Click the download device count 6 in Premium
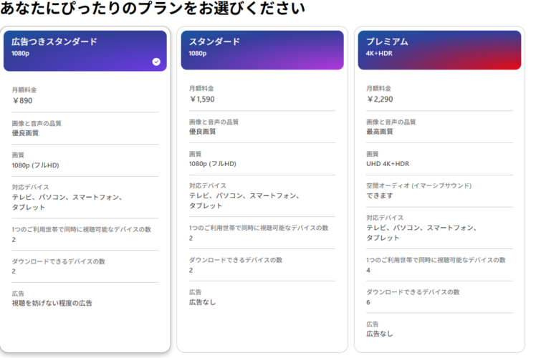Viewport: 536px width, 358px height. point(369,302)
